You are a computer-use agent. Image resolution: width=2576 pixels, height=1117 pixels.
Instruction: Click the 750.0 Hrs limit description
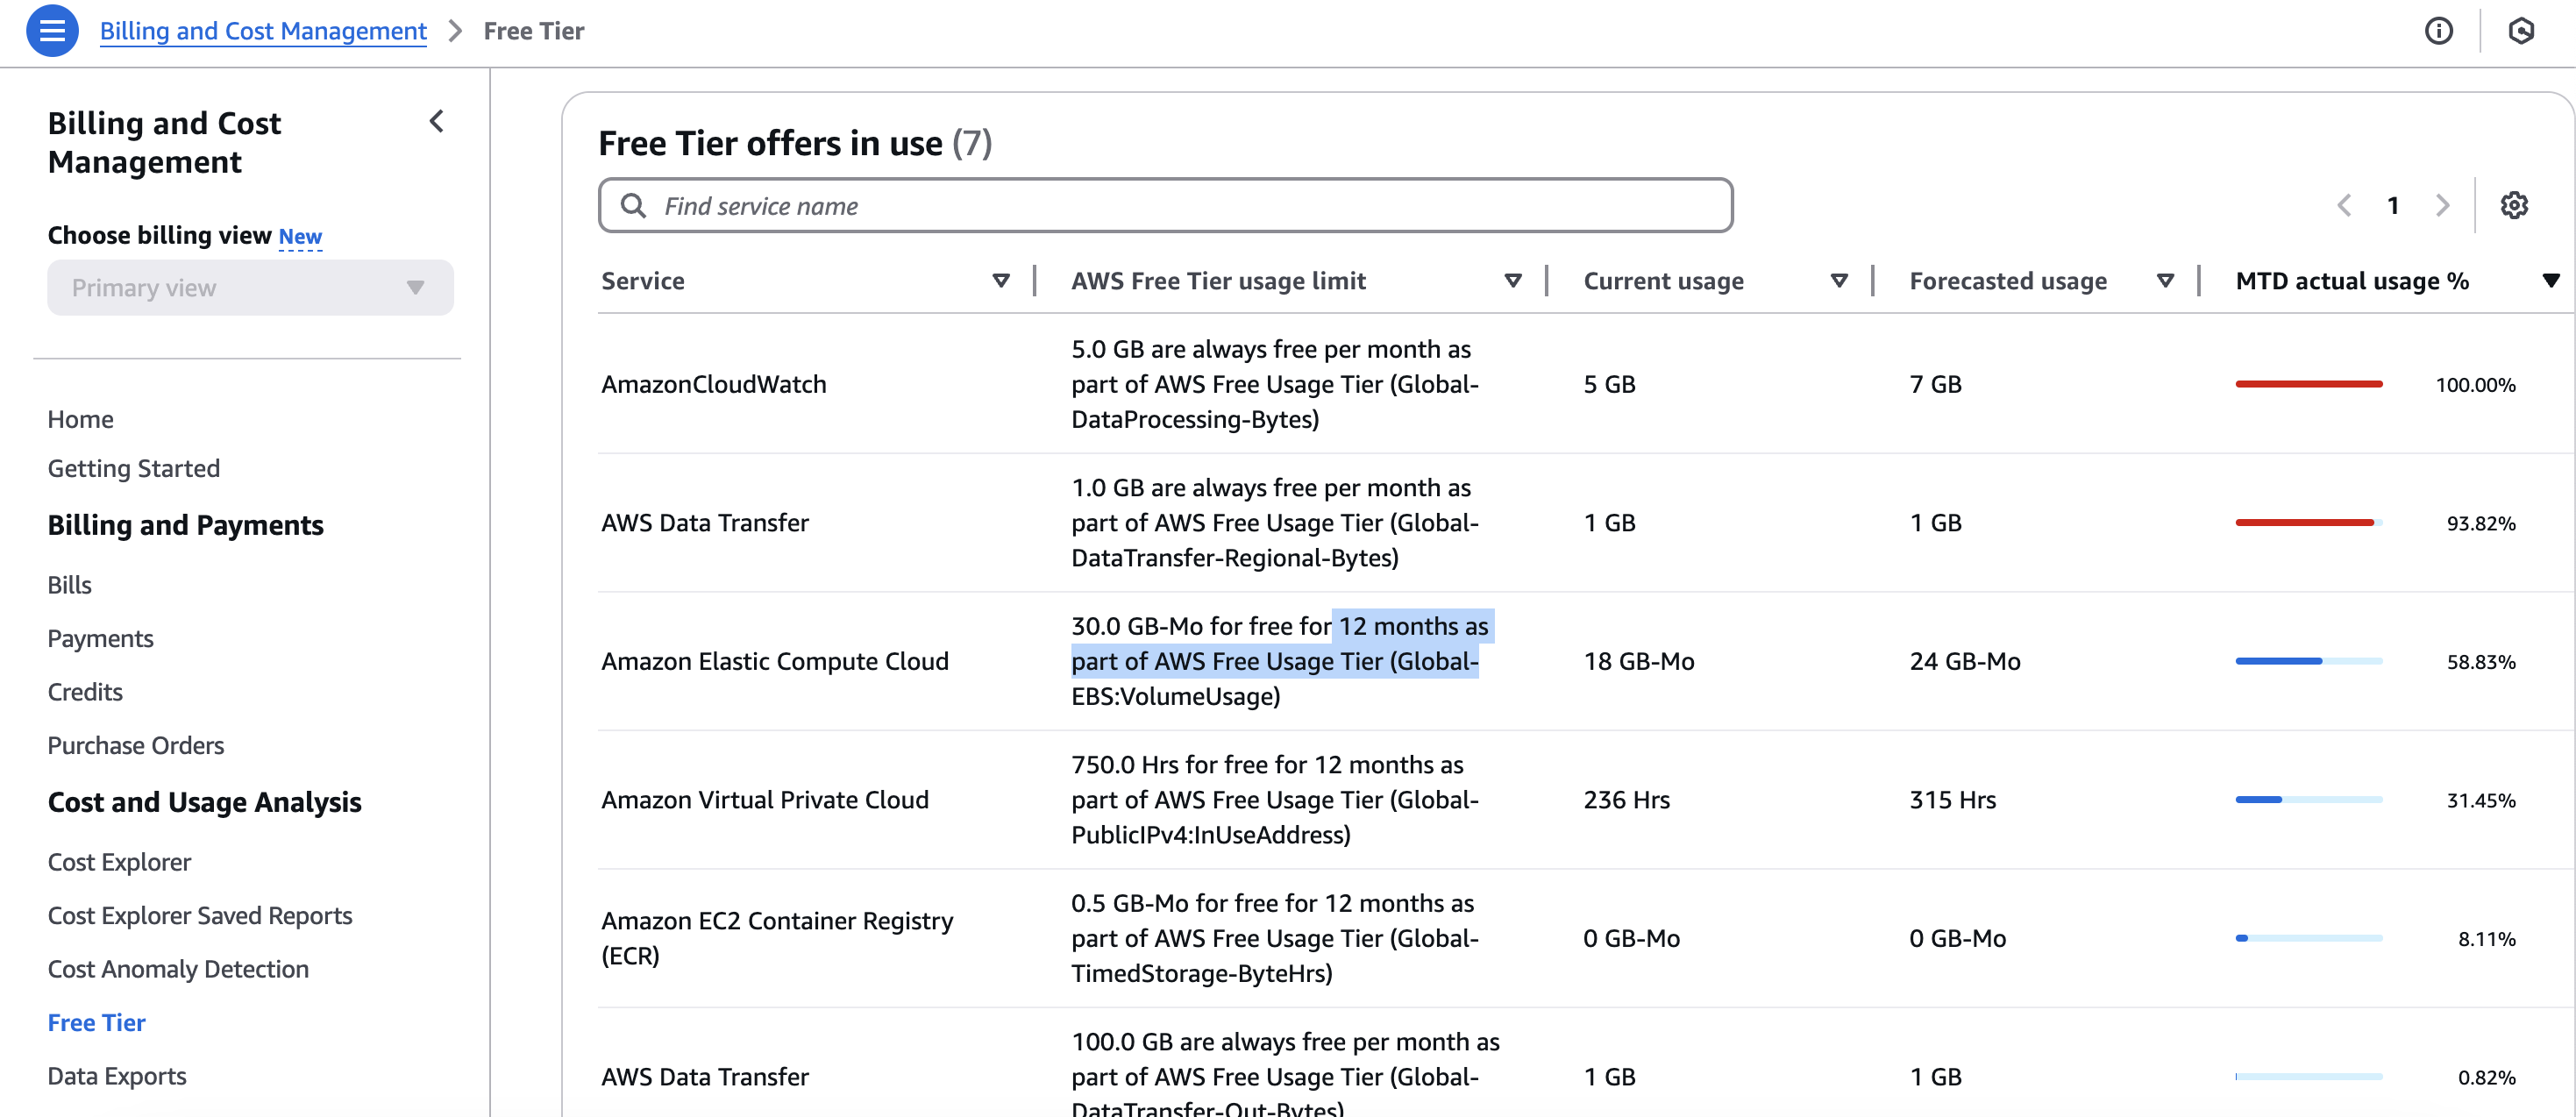(x=1275, y=800)
